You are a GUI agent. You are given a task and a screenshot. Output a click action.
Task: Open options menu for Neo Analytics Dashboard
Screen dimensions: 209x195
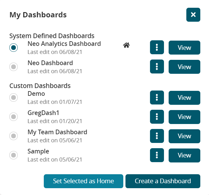157,47
